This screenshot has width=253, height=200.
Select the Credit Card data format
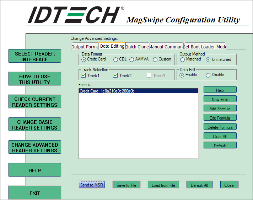[84, 60]
